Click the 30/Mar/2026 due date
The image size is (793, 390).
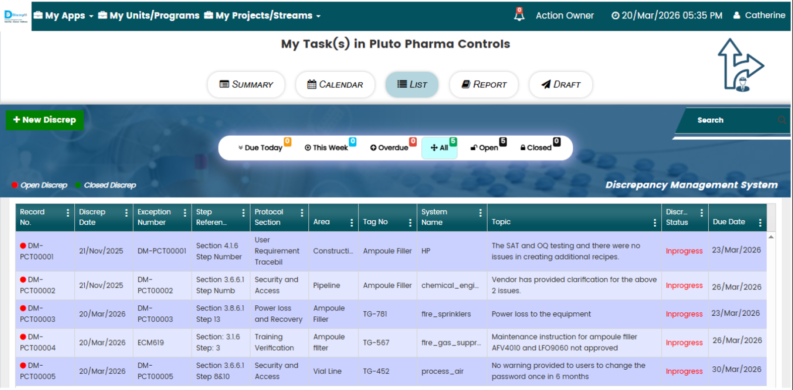736,369
